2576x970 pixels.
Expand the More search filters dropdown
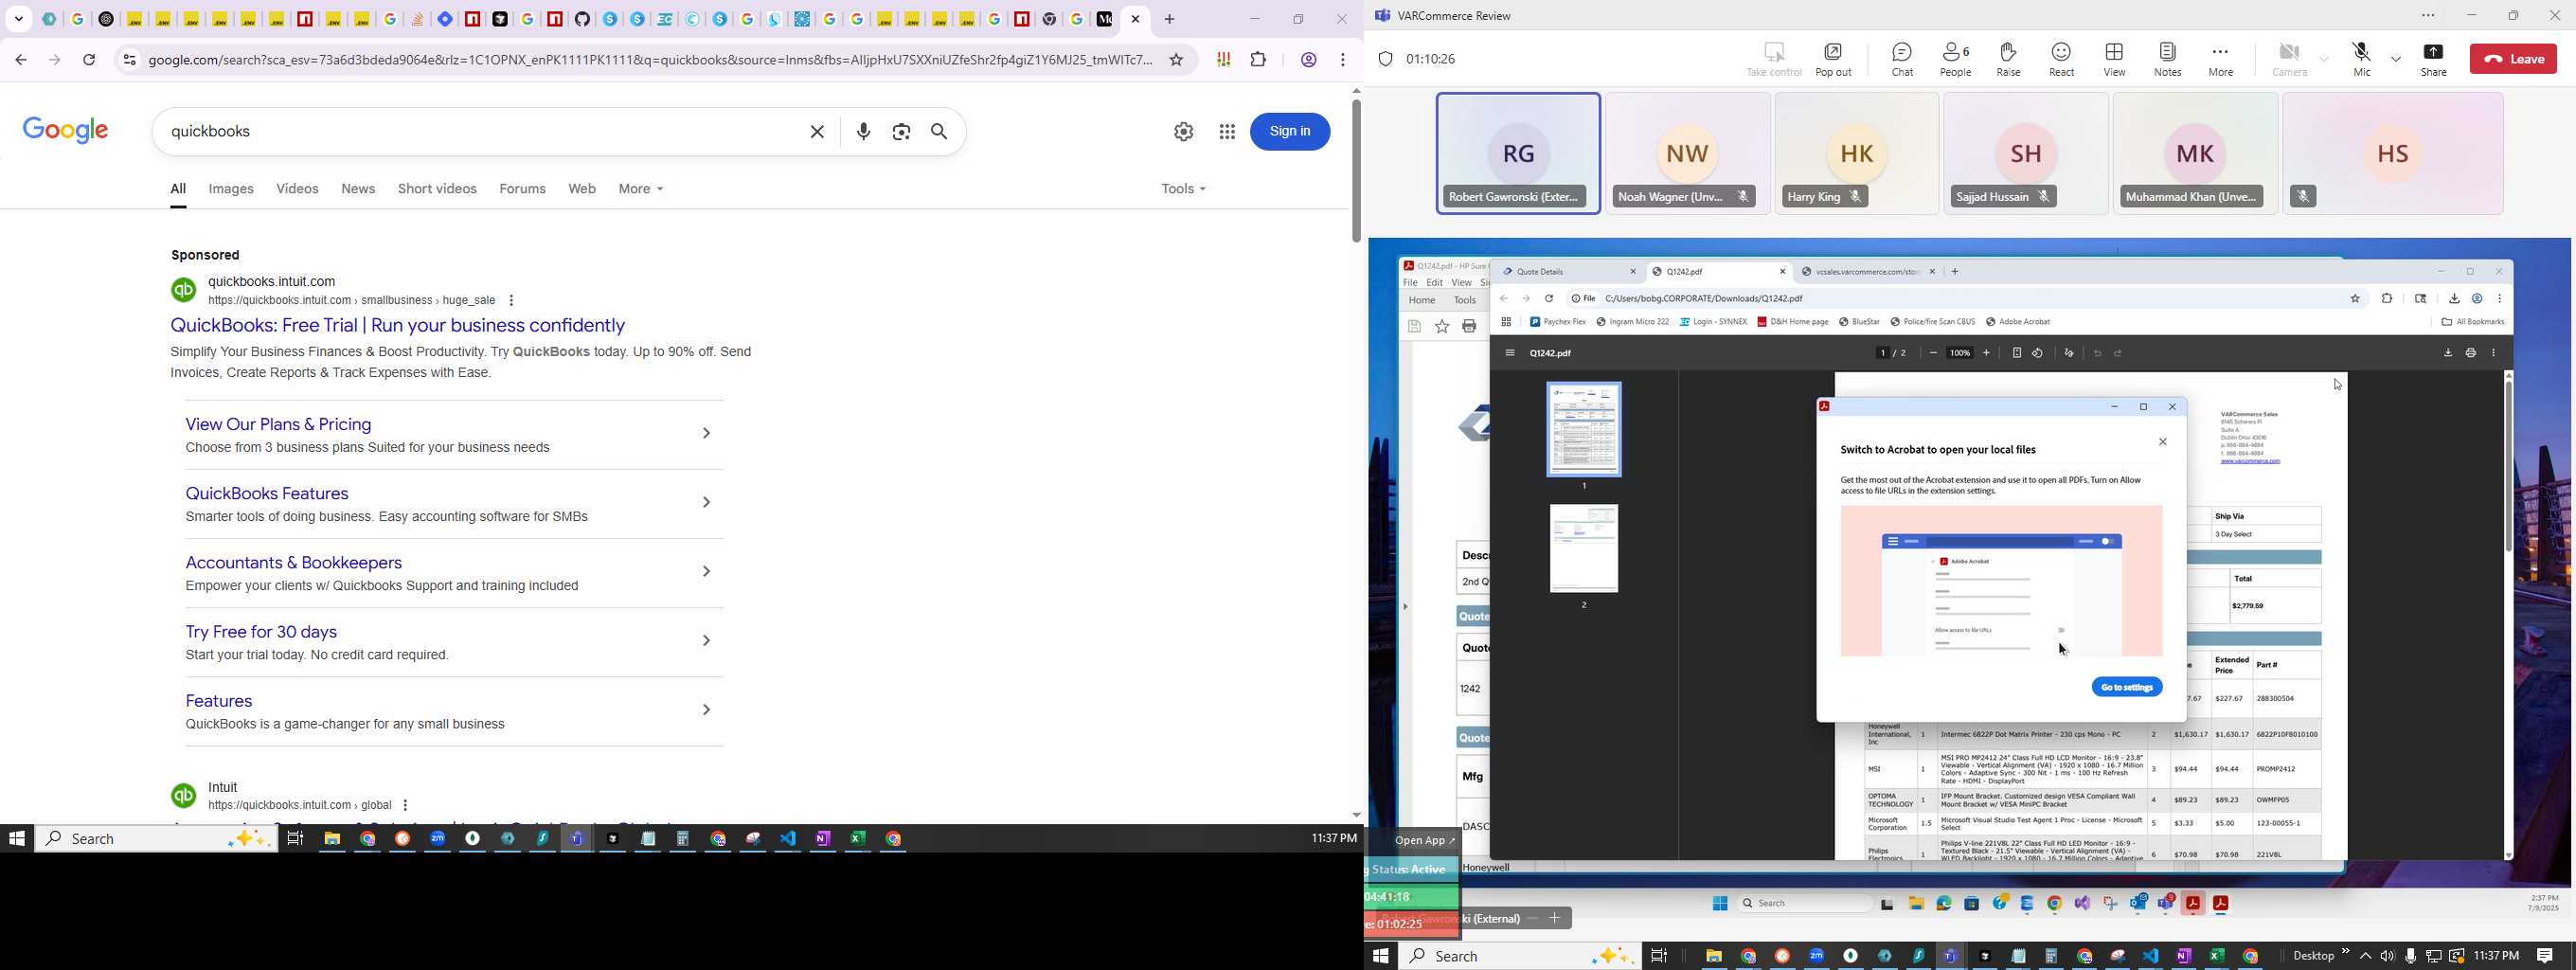641,189
